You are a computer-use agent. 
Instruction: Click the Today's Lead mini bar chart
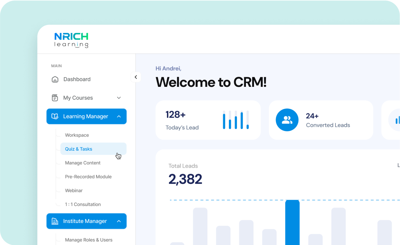tap(236, 120)
